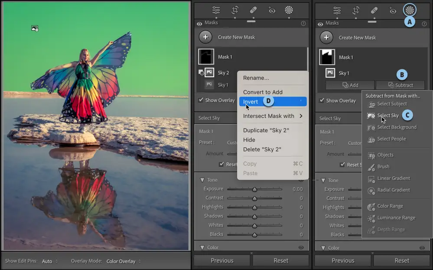Choose Invert in context menu
433x270 pixels.
273,101
